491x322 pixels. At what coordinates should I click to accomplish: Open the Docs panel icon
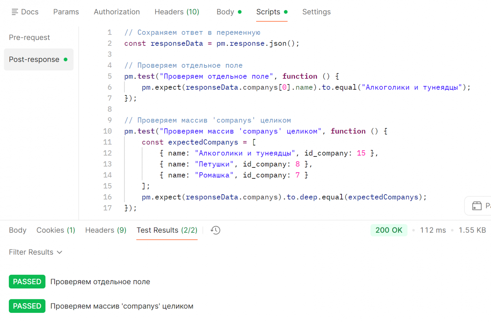(14, 12)
